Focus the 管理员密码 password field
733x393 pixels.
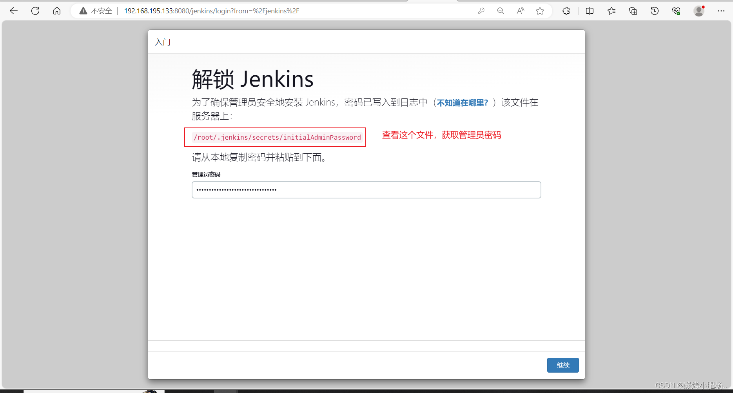366,190
